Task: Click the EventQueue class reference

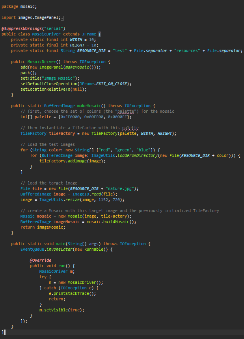Action: (x=32, y=250)
